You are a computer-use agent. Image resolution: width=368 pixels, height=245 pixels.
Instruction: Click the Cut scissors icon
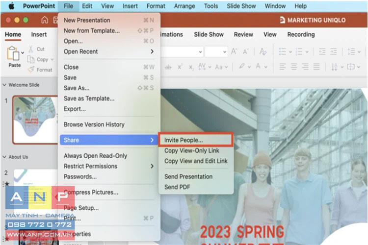tap(31, 49)
